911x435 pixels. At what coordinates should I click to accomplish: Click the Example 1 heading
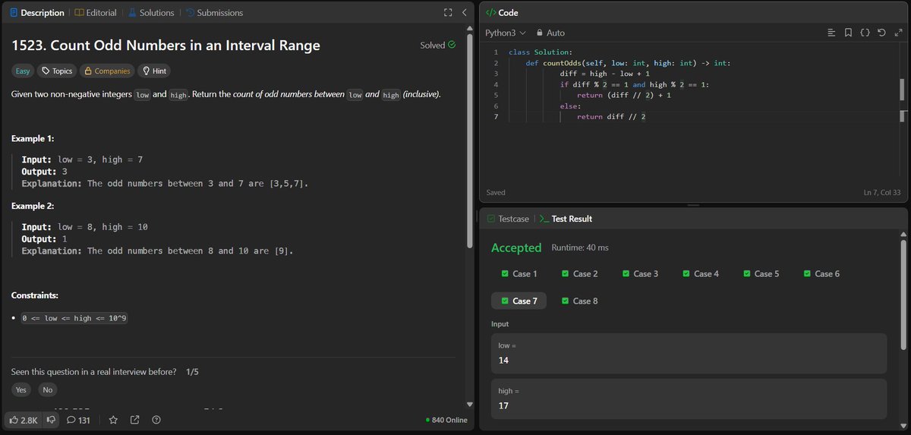coord(33,139)
